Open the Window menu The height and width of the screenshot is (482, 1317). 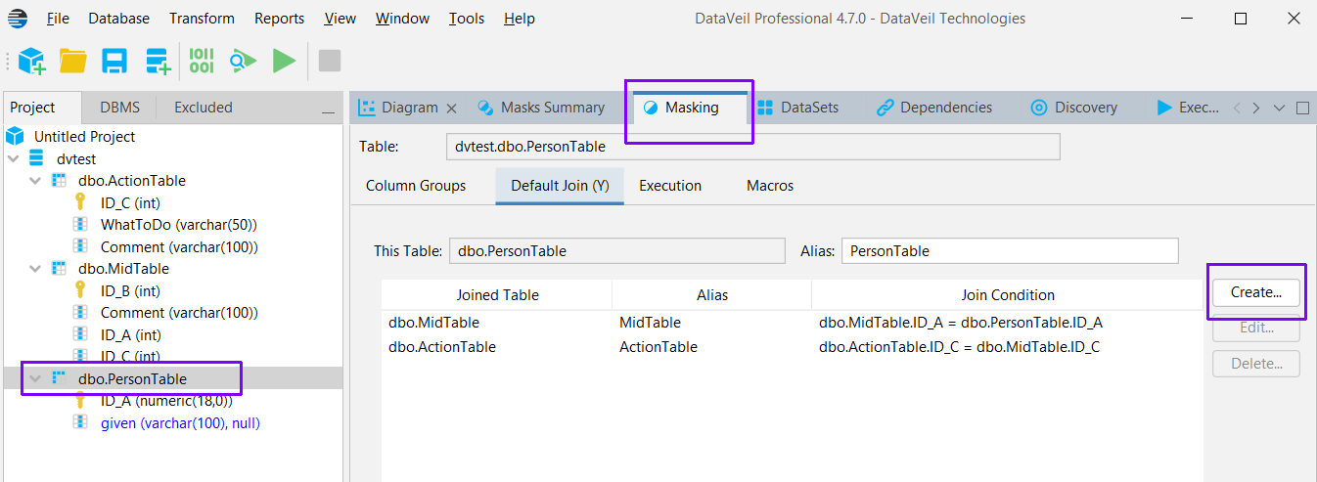click(402, 19)
